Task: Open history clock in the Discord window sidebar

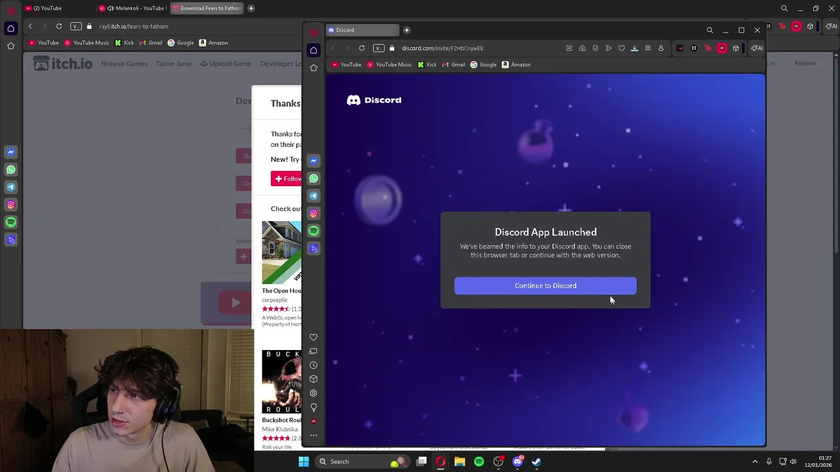Action: coord(313,365)
